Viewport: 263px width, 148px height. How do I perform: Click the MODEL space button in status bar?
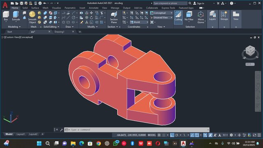152,135
